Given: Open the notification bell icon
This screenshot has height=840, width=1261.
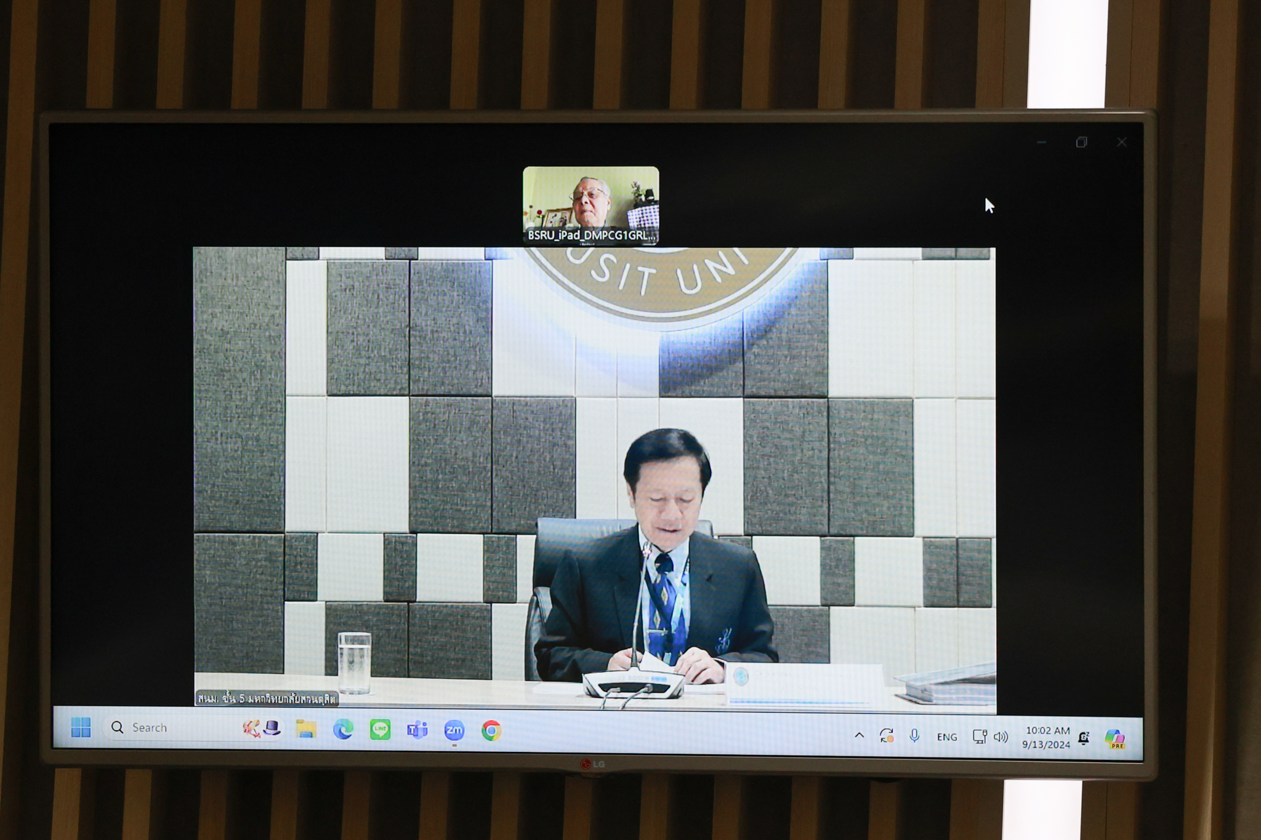Looking at the screenshot, I should 1084,738.
